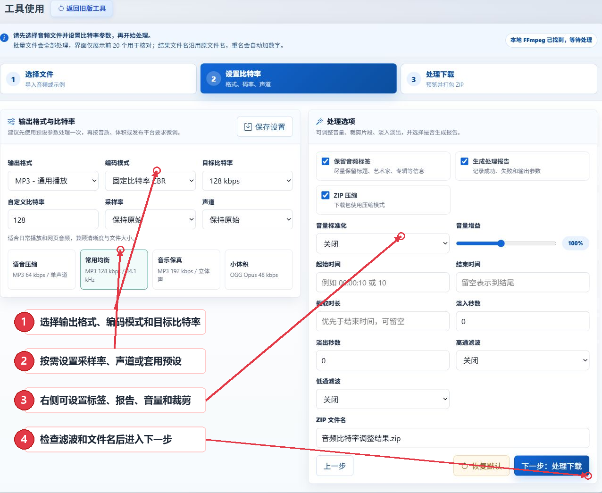The image size is (602, 493).
Task: Open step 3 处理下载 tab
Action: 499,79
